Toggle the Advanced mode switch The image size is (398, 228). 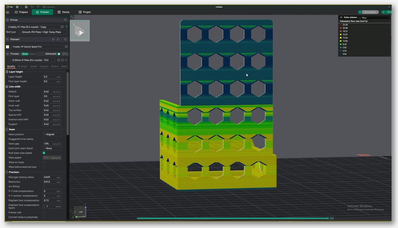click(59, 54)
